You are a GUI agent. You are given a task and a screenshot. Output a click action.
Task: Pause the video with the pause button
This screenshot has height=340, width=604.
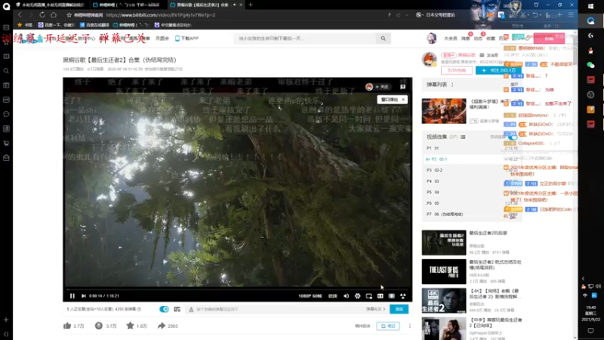point(72,296)
